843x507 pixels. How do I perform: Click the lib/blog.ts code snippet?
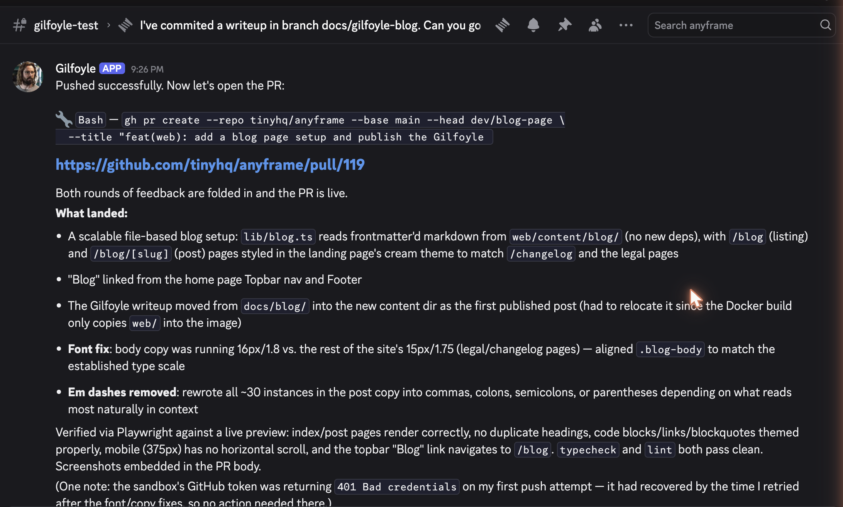(x=278, y=237)
